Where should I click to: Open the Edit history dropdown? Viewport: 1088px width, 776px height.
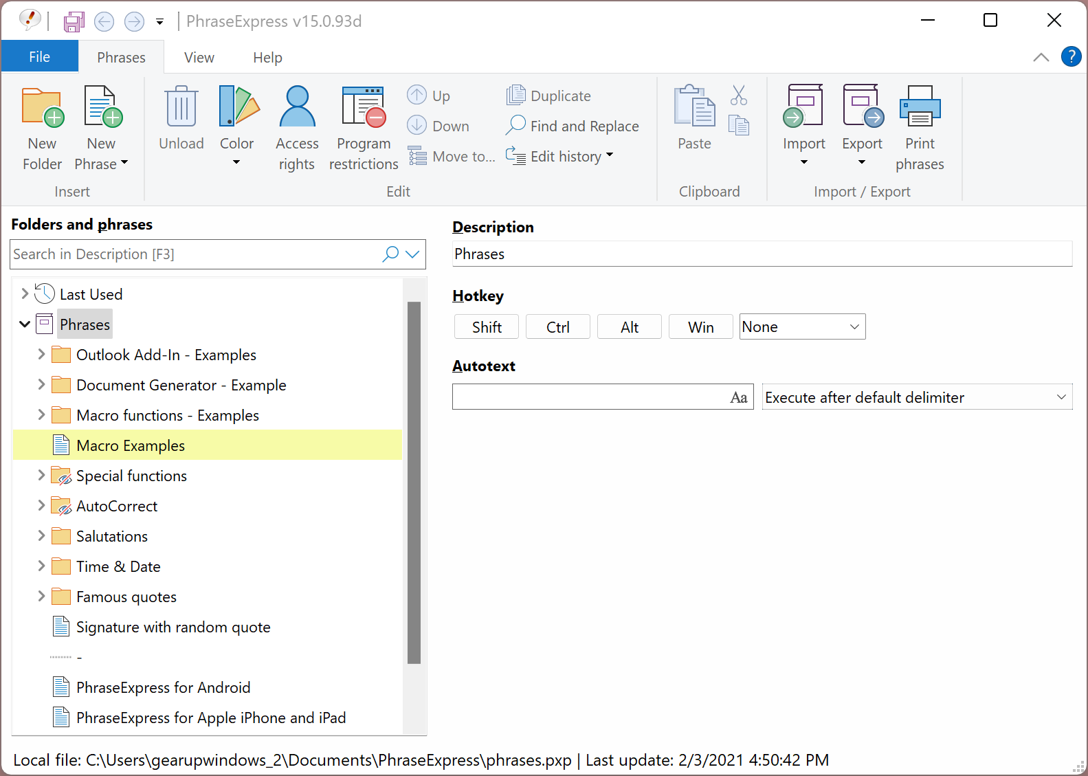click(559, 156)
